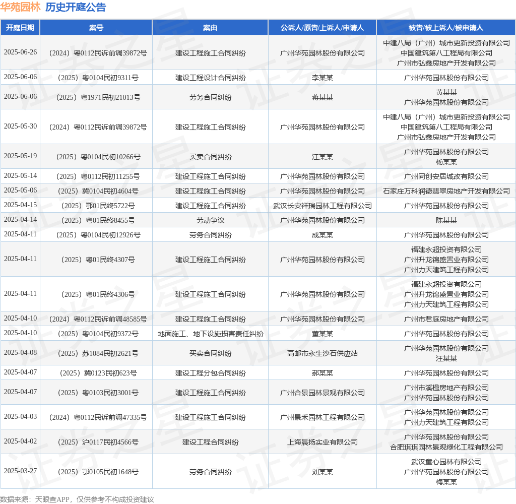Click the "被告/被上诉人/被申请人" column header
Screen dimensions: 516x504
point(446,28)
